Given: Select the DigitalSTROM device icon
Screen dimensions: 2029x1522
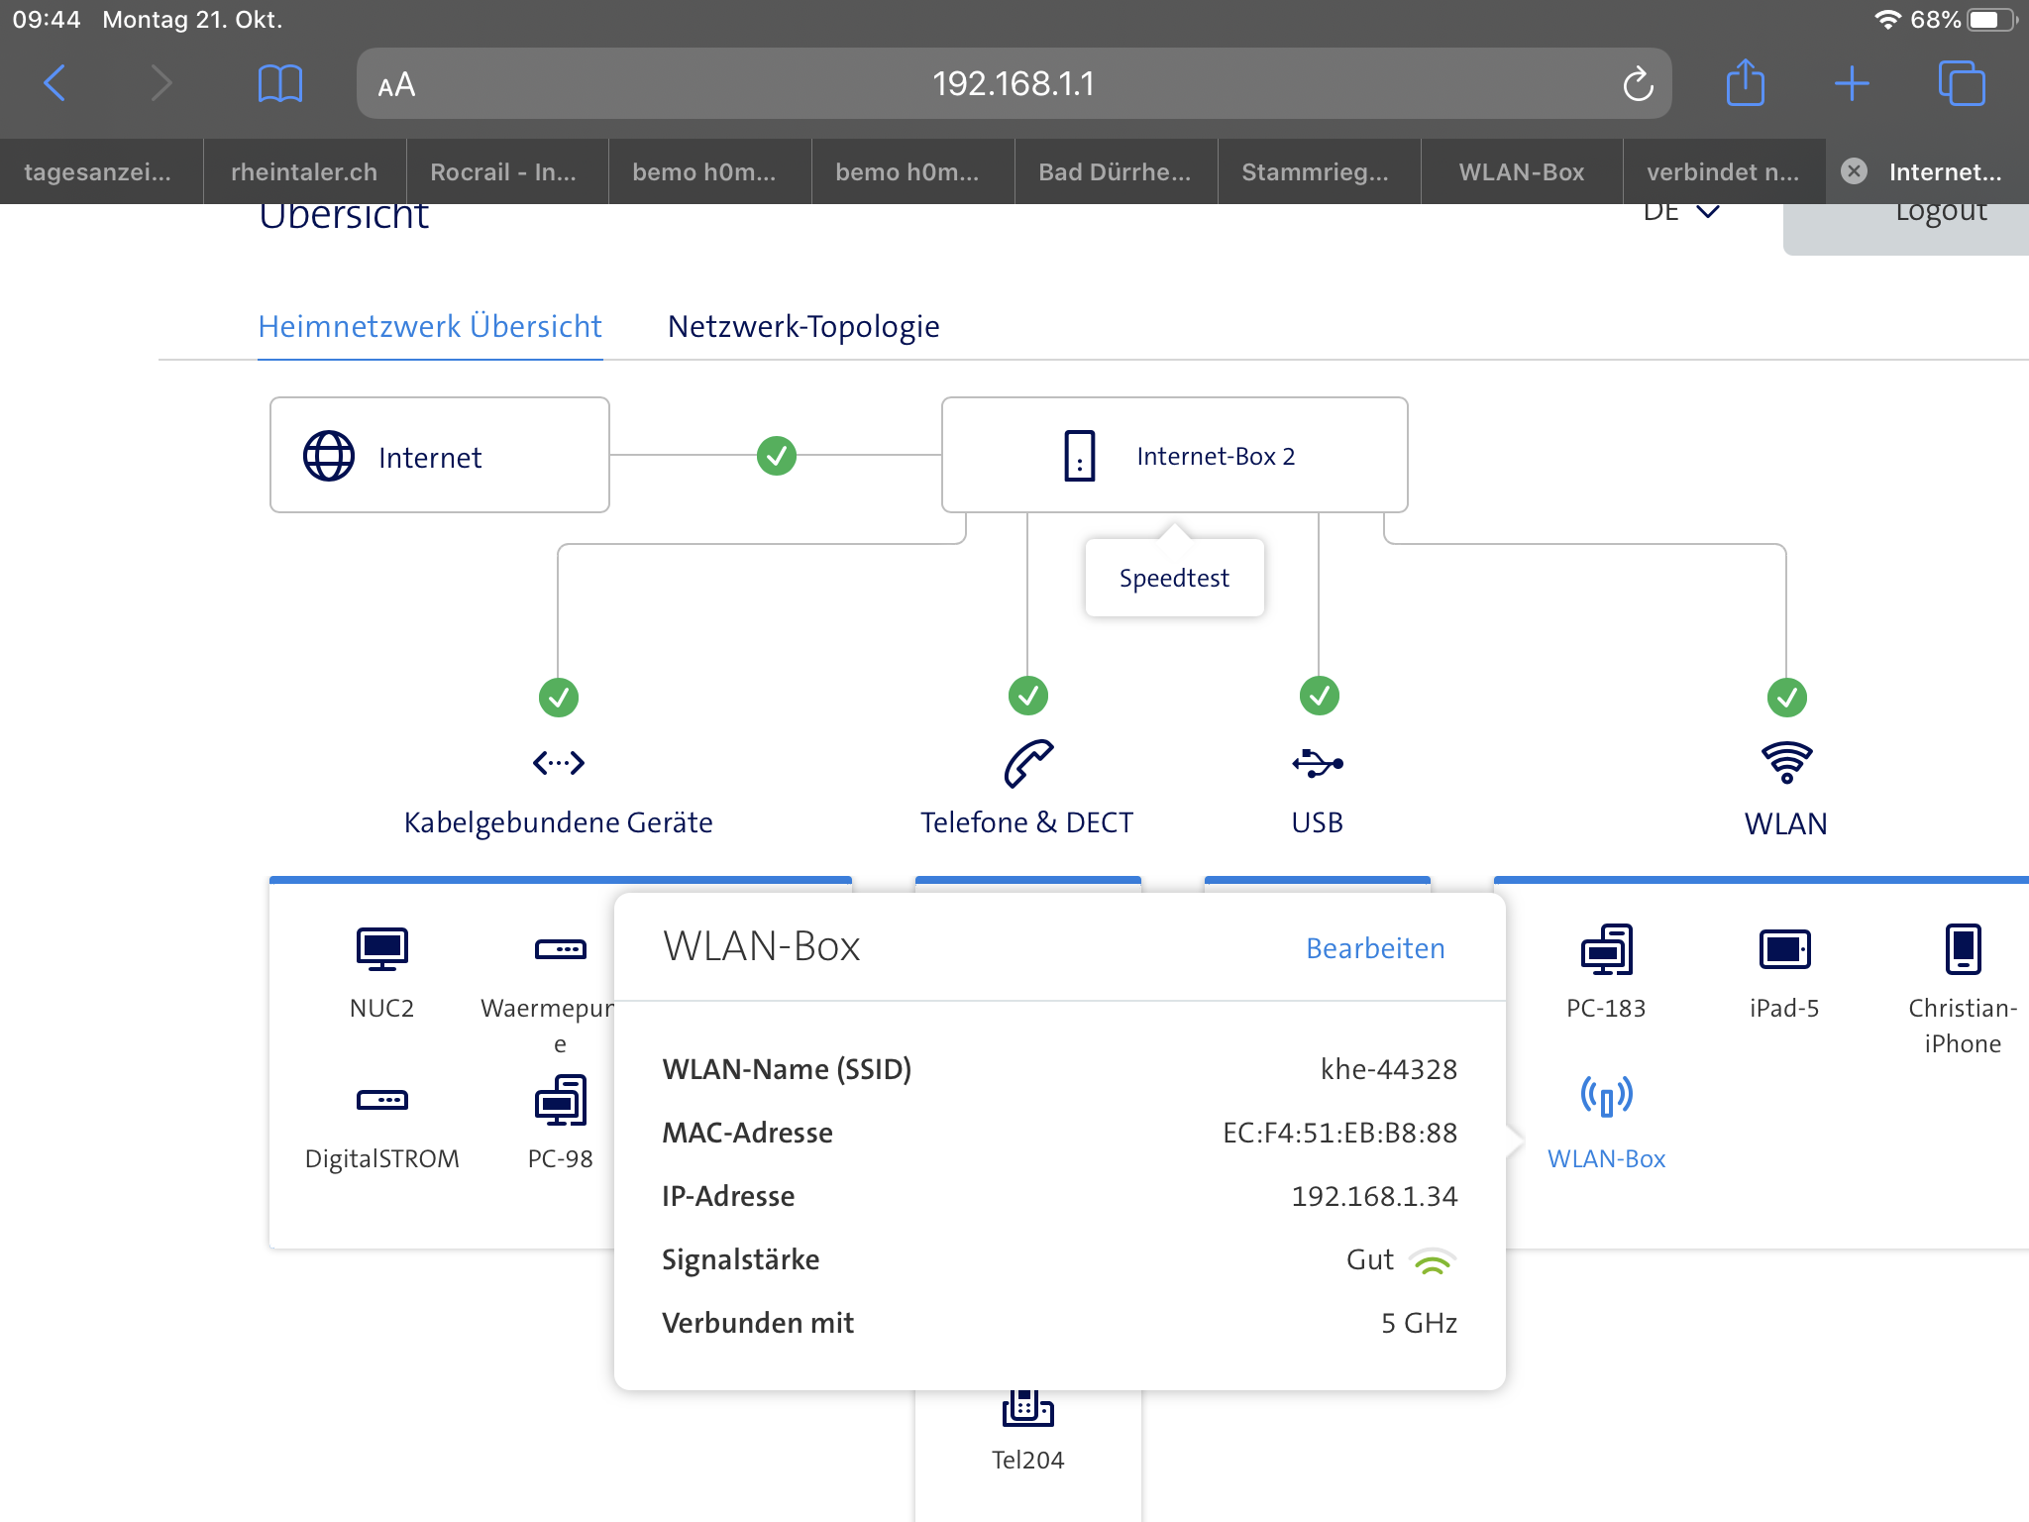Looking at the screenshot, I should click(381, 1100).
